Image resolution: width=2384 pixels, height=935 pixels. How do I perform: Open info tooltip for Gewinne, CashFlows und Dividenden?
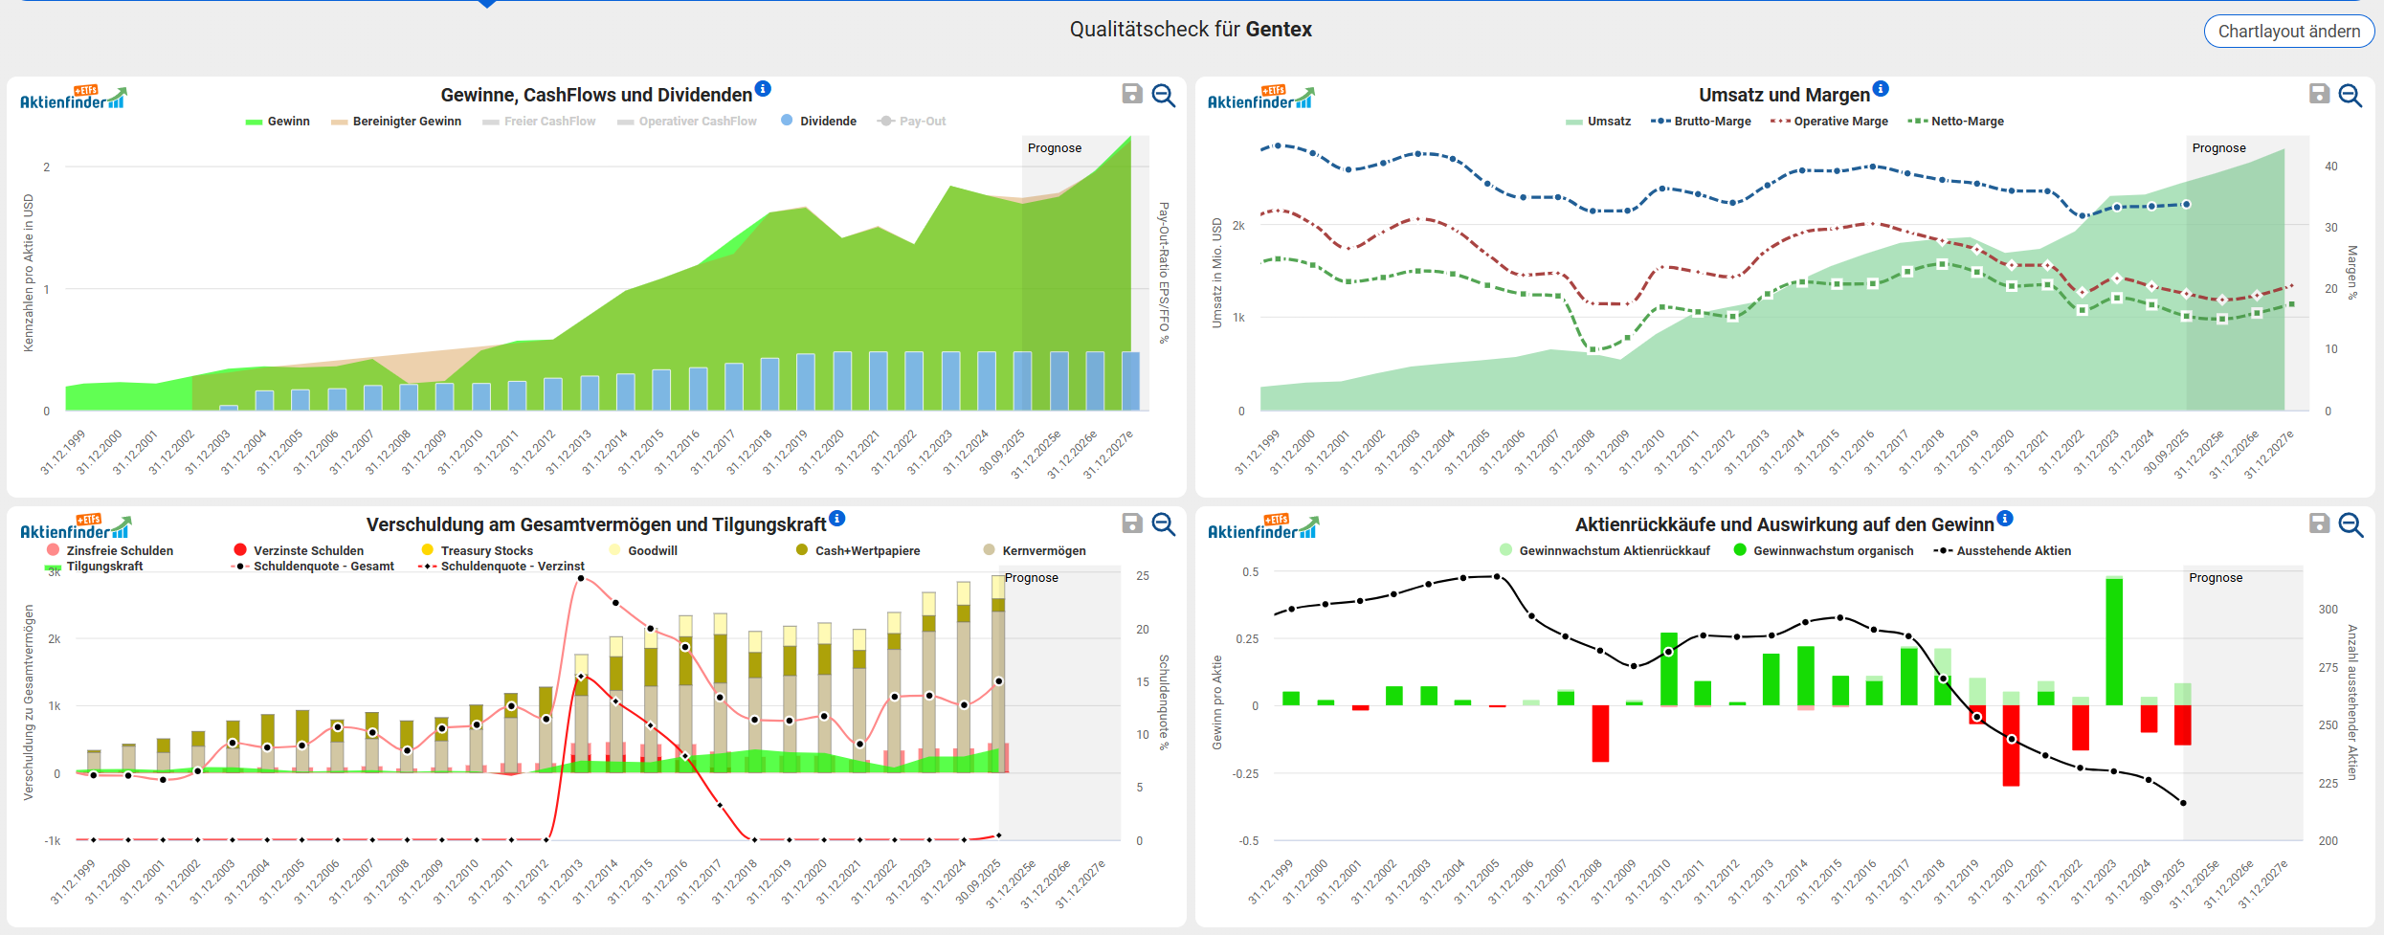[x=763, y=89]
